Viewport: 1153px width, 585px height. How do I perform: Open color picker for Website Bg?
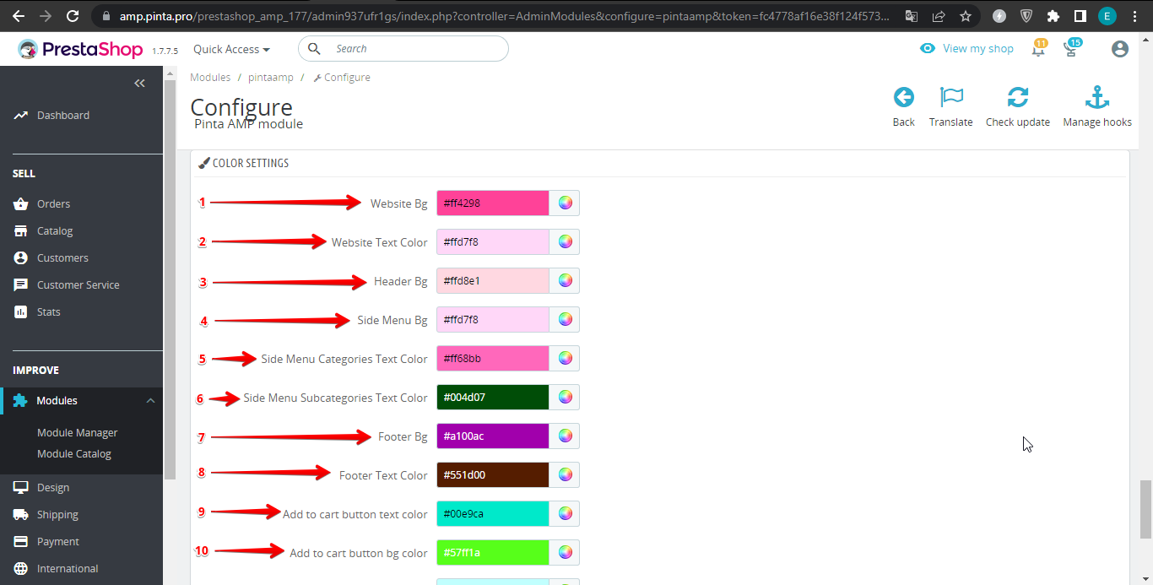coord(565,203)
